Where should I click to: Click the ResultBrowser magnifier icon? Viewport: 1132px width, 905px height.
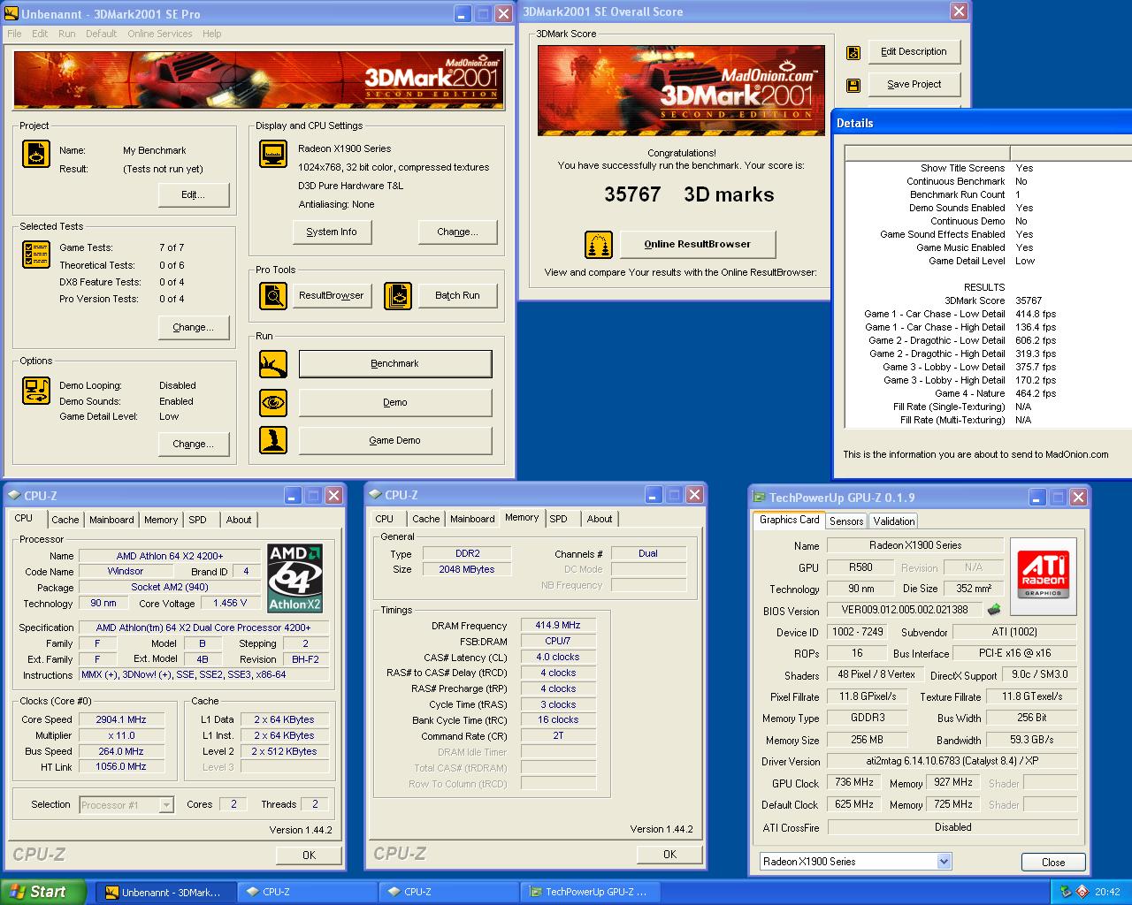tap(273, 296)
